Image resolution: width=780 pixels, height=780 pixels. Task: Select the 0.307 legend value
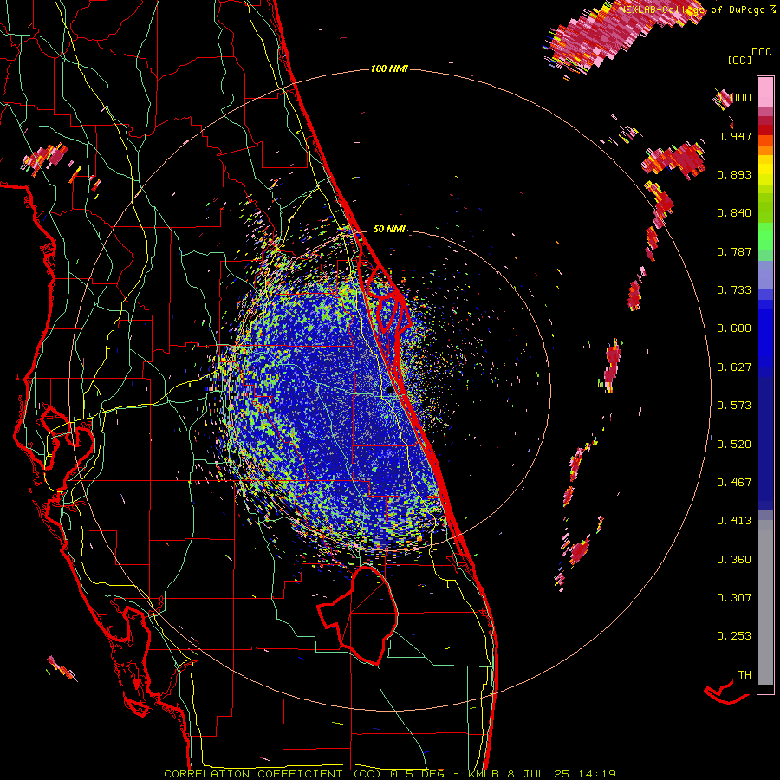coord(734,598)
